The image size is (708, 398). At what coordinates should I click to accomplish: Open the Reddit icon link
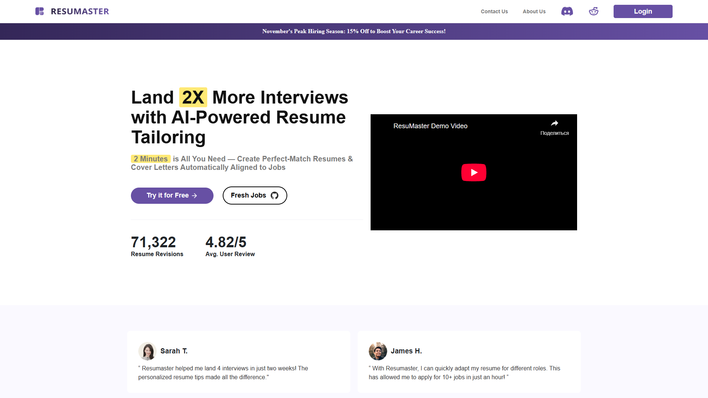[x=594, y=11]
